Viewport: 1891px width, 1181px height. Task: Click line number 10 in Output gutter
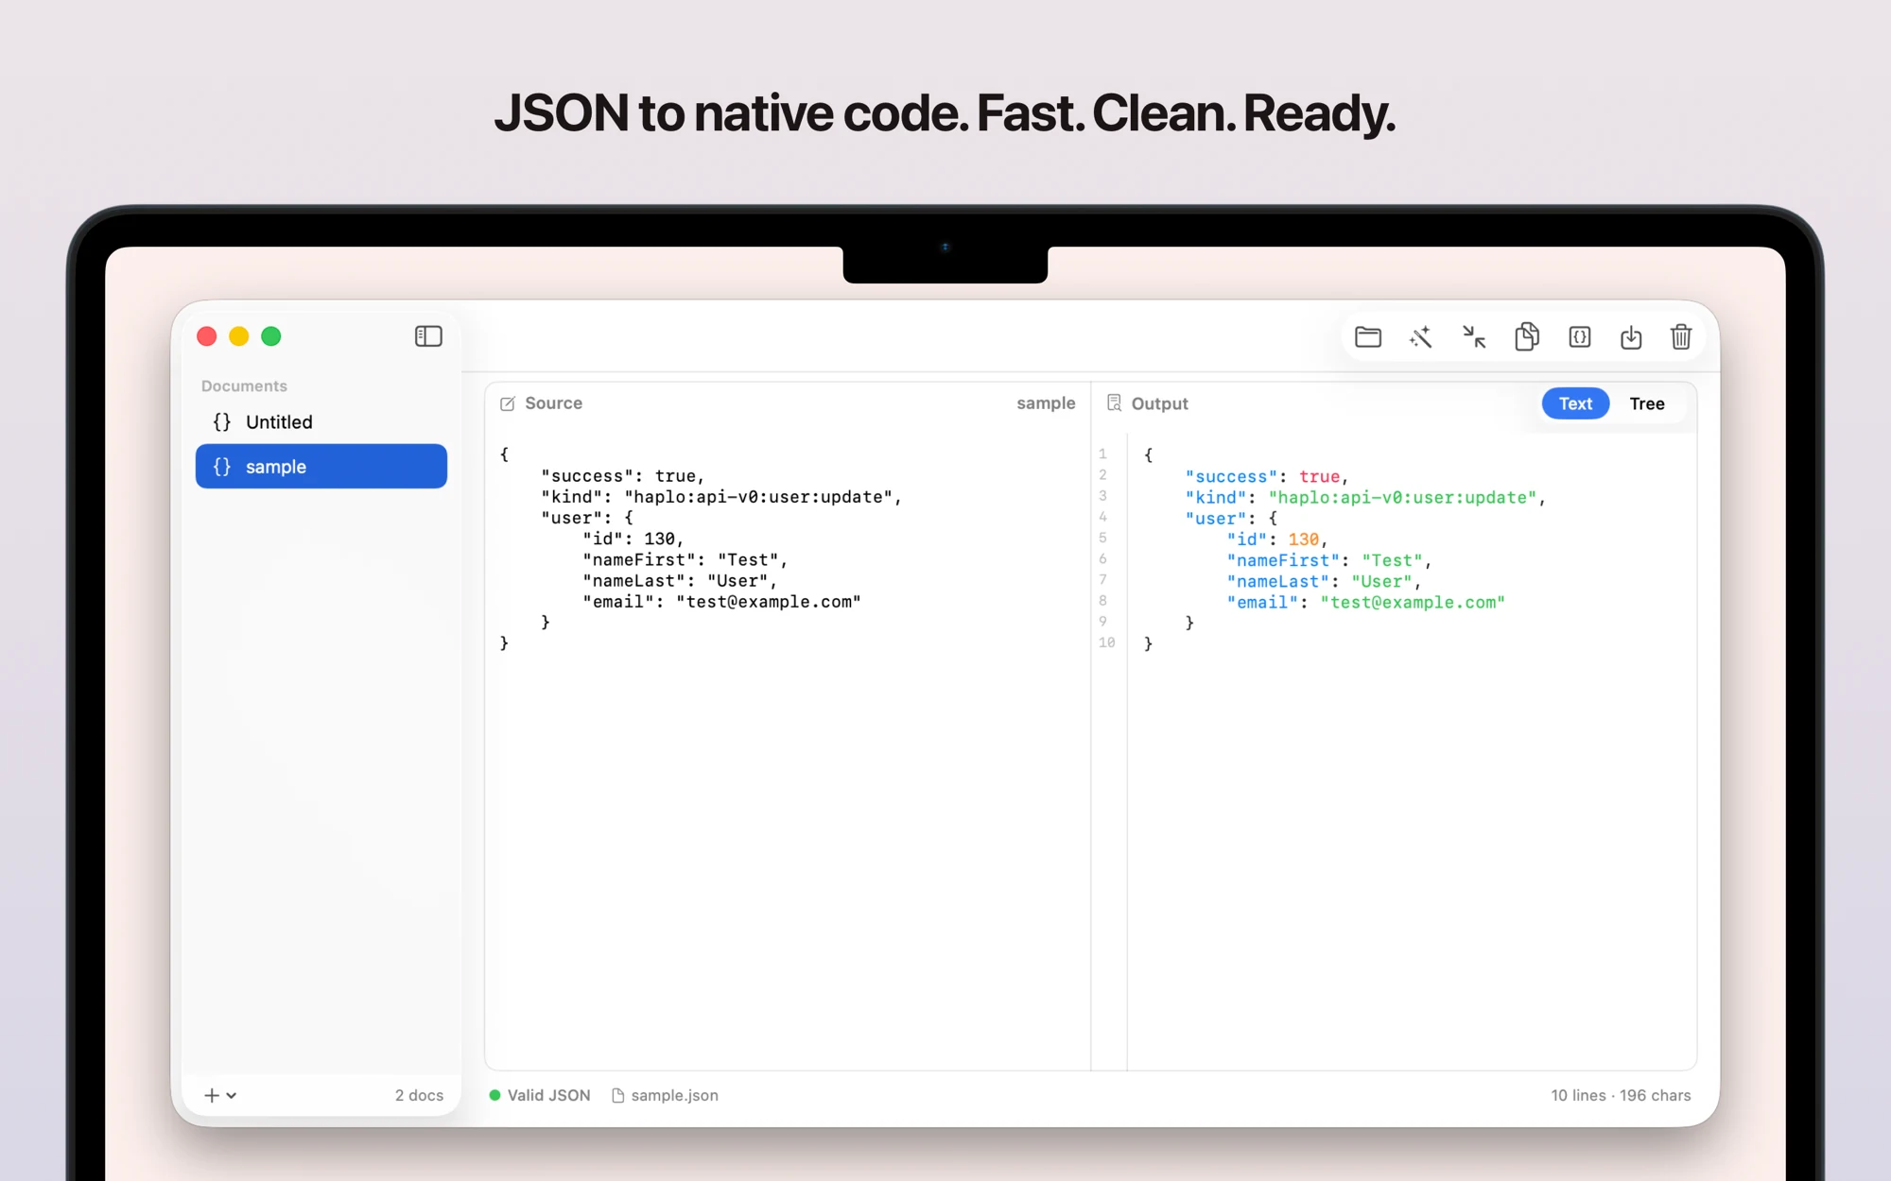tap(1106, 642)
